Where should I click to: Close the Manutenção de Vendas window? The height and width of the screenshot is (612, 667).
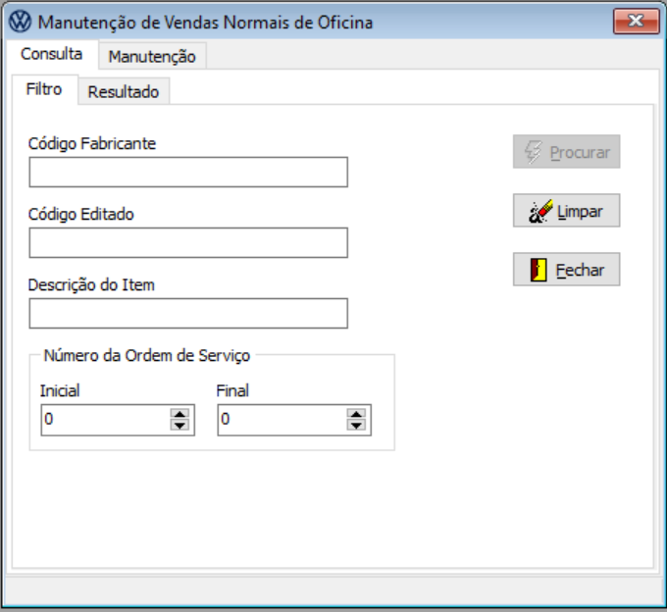(636, 22)
